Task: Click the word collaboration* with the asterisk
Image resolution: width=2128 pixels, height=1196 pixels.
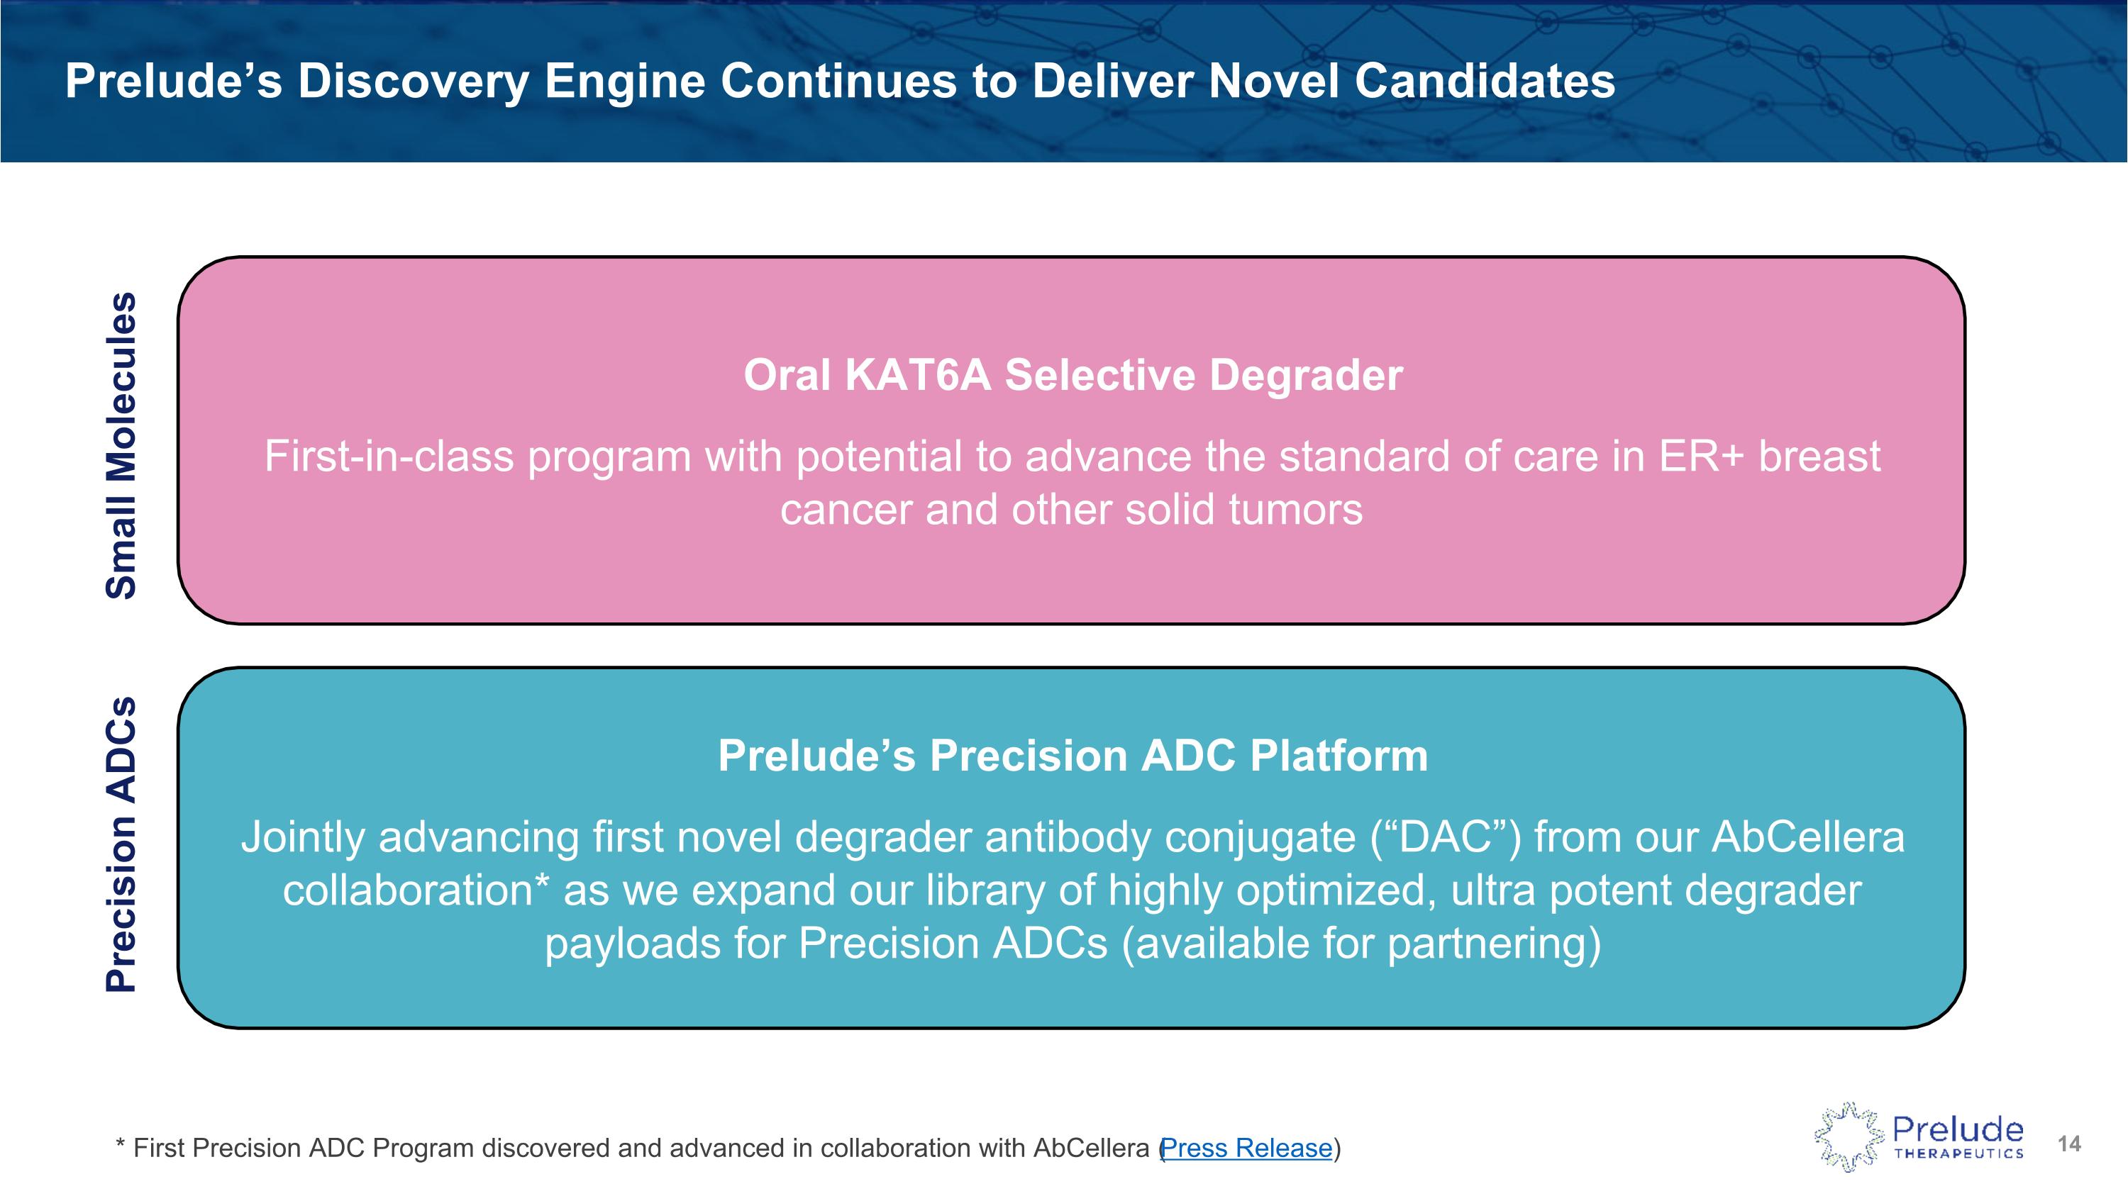Action: 416,890
